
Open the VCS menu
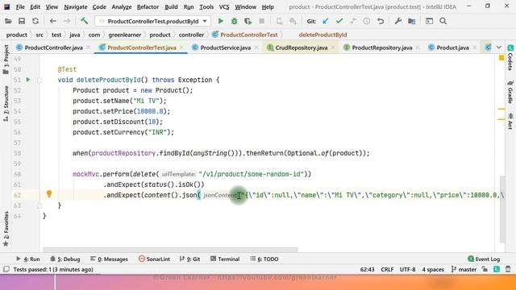pos(224,6)
